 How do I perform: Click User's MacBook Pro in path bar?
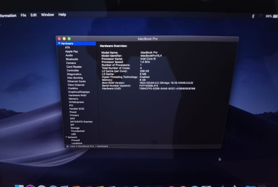coord(82,146)
